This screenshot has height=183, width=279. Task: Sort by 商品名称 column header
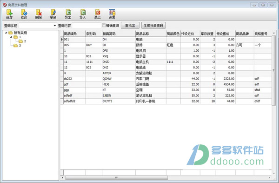(151, 34)
